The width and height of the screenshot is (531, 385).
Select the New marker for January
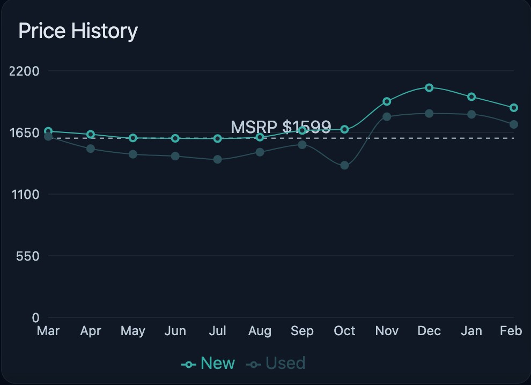[x=471, y=97]
